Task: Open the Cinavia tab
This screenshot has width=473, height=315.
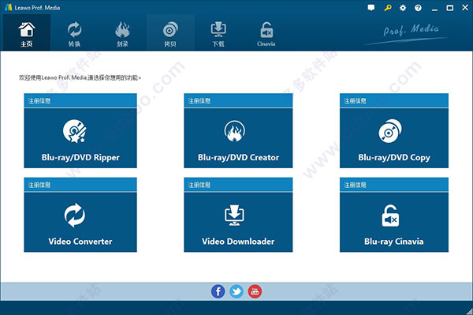Action: pos(266,32)
